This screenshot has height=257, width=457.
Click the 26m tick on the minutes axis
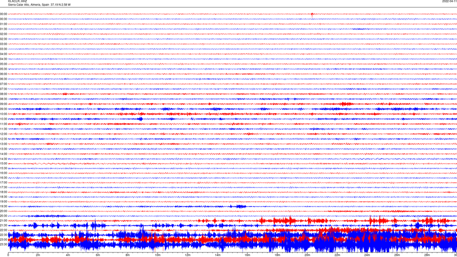click(397, 255)
